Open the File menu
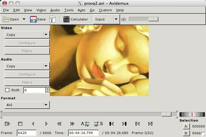The width and height of the screenshot is (206, 137). (6, 10)
